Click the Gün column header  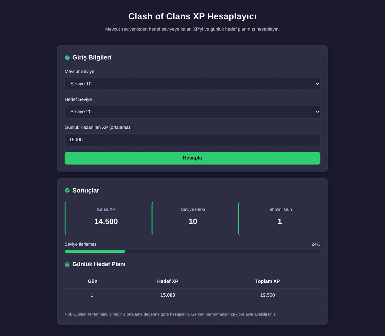tap(93, 281)
